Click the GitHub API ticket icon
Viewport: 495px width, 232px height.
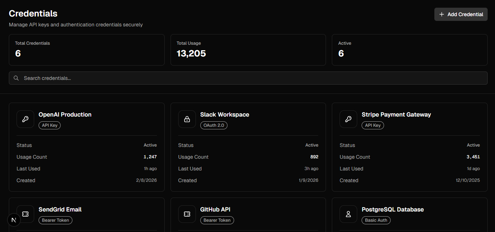tap(187, 214)
